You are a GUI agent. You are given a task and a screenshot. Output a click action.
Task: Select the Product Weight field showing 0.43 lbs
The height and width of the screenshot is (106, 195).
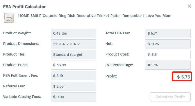[x=73, y=33]
